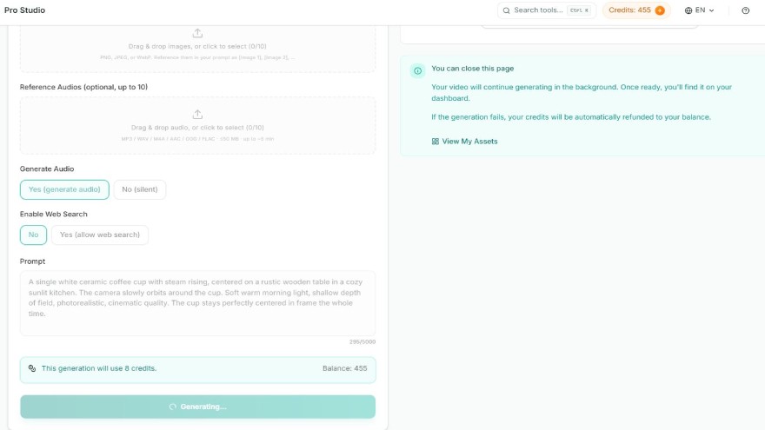Select No for Enable Web Search
Screen dimensions: 765x430
click(33, 235)
